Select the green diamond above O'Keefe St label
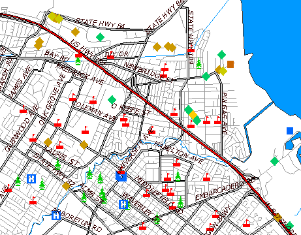This screenshot has width=301, height=235. coord(112,100)
